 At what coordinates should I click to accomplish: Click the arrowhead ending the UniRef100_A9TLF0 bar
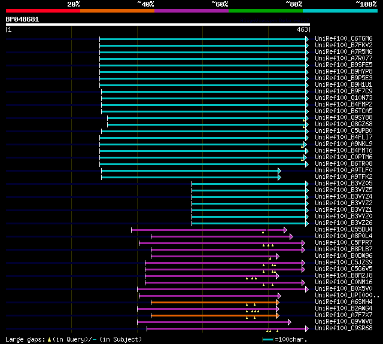(279, 171)
